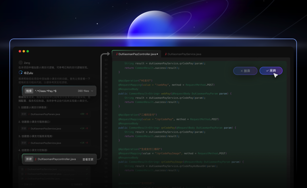Click the @ApiOperation("H5支付") code line

(135, 81)
